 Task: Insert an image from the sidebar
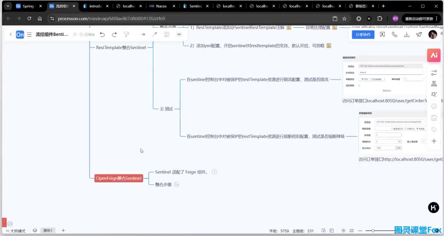434,118
